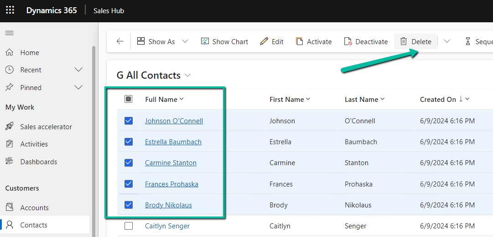
Task: Click the back arrow in toolbar
Action: (120, 41)
